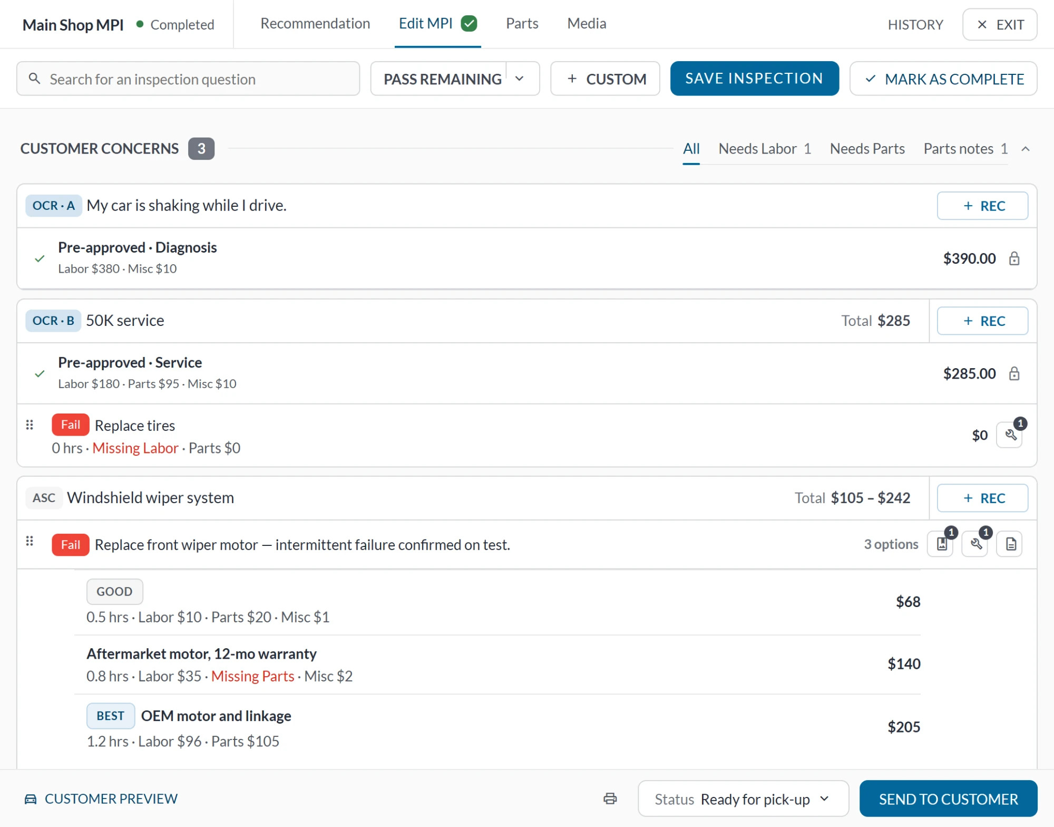This screenshot has height=827, width=1054.
Task: Switch to the Parts tab
Action: 522,23
